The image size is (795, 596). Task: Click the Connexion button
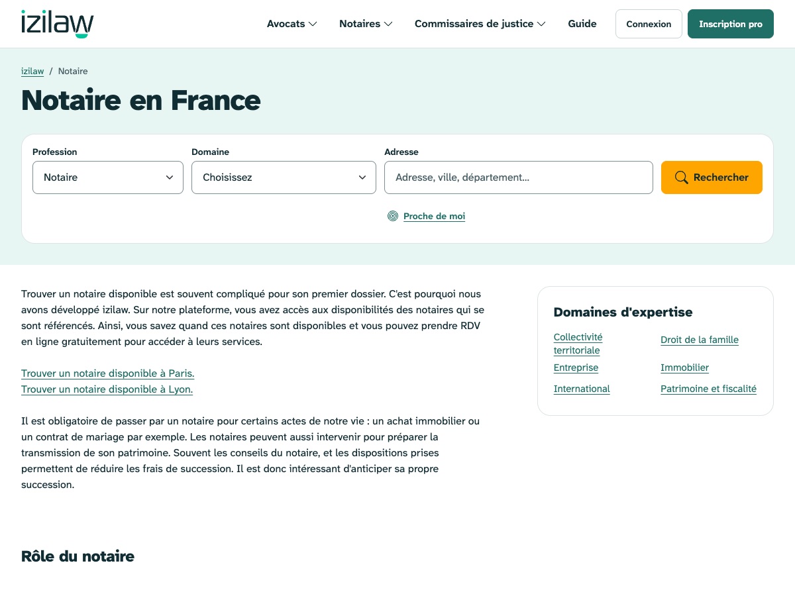pos(649,24)
